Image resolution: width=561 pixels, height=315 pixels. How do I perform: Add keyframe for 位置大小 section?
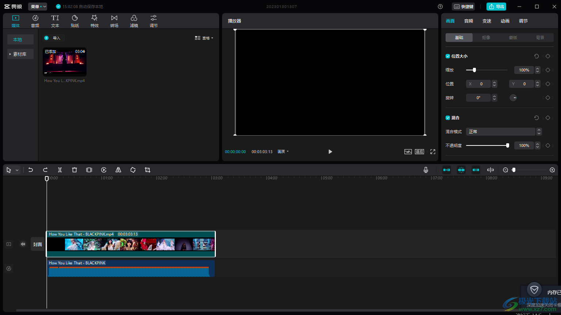(x=548, y=56)
